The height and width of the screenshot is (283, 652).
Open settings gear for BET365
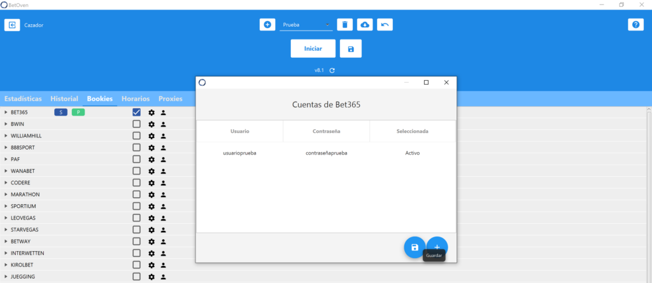(x=152, y=112)
